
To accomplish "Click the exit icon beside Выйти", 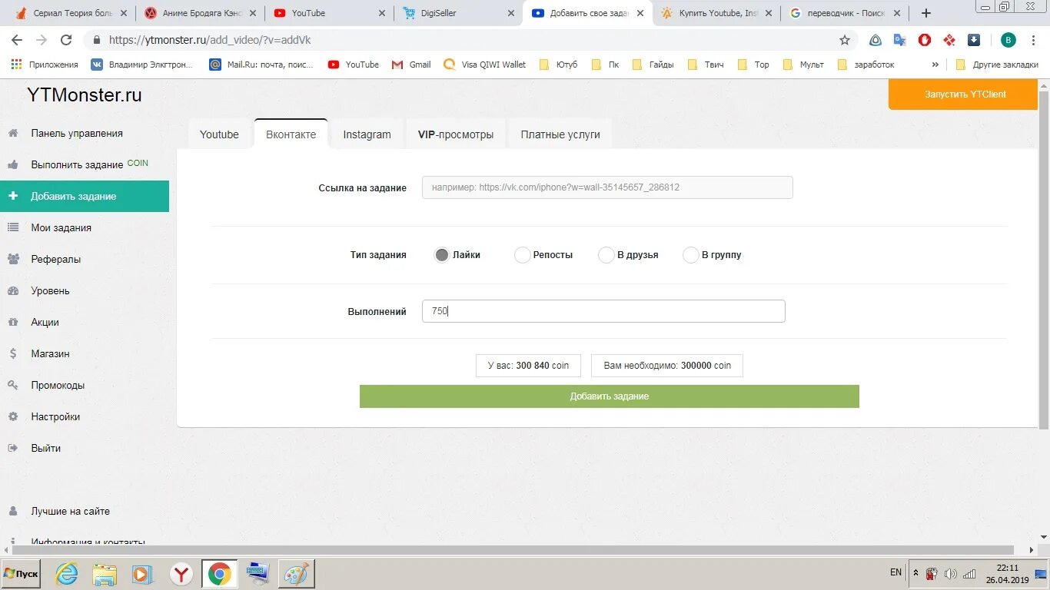I will click(x=13, y=448).
